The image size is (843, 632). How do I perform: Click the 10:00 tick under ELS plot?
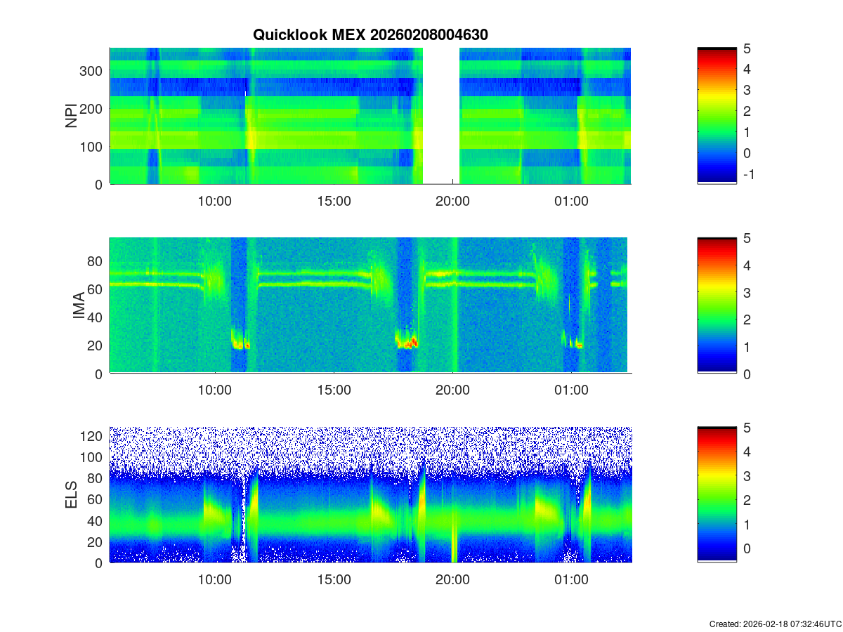coord(214,579)
